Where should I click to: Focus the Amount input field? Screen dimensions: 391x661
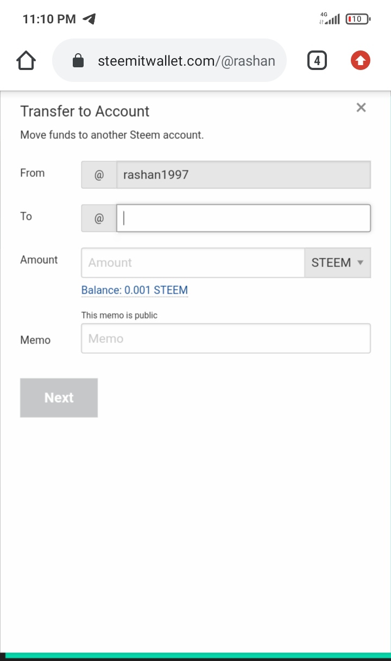click(x=193, y=263)
